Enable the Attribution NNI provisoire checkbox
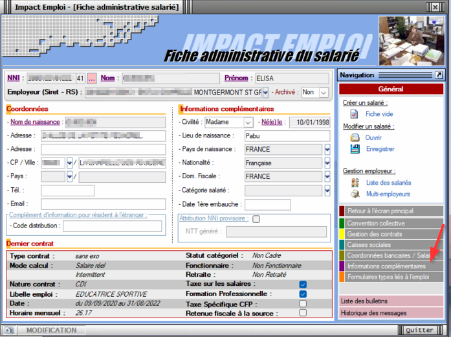 tap(256, 219)
